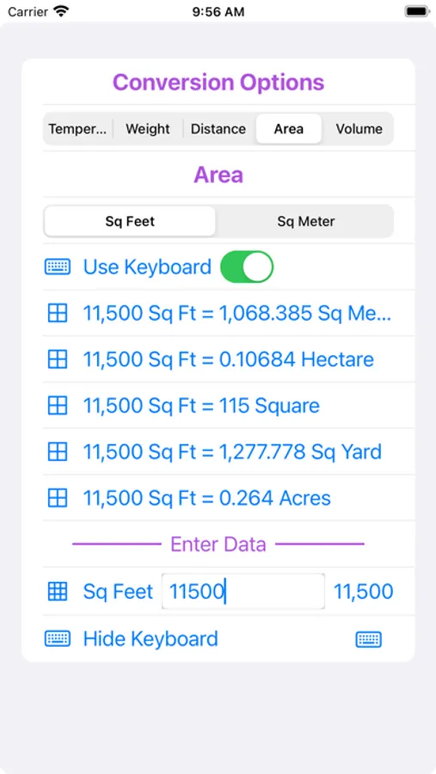Screen dimensions: 436x774
Task: Click the Sq Feet input field containing 11500
Action: point(243,591)
